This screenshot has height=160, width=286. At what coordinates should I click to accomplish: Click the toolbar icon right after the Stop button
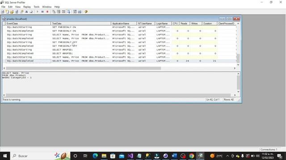click(54, 12)
